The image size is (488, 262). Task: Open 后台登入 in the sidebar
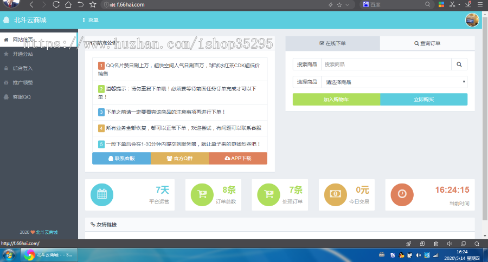(x=38, y=68)
